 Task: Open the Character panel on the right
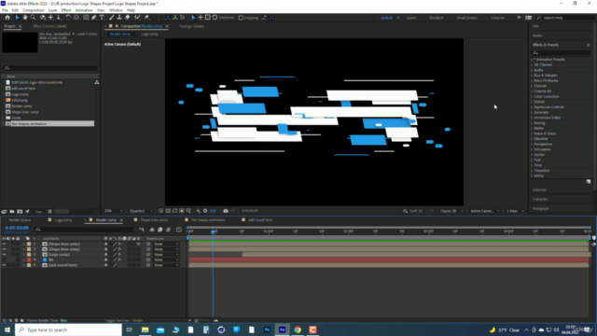(x=540, y=199)
